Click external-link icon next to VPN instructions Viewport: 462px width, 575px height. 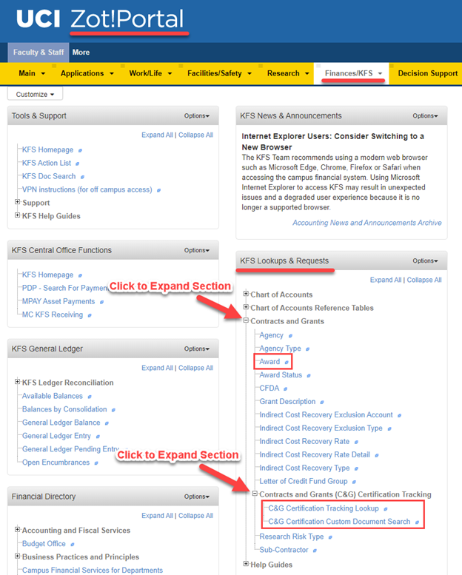click(158, 190)
